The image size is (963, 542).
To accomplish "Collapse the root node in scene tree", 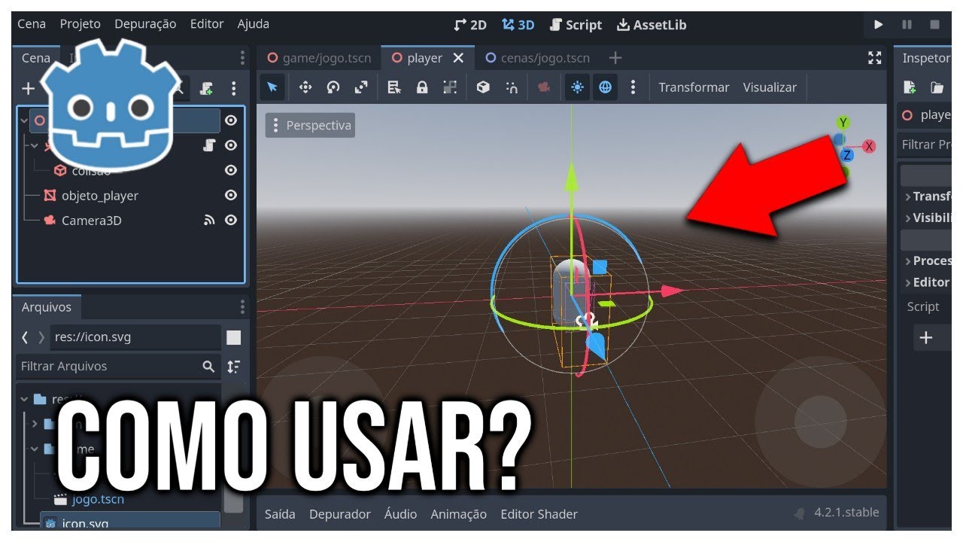I will (24, 120).
